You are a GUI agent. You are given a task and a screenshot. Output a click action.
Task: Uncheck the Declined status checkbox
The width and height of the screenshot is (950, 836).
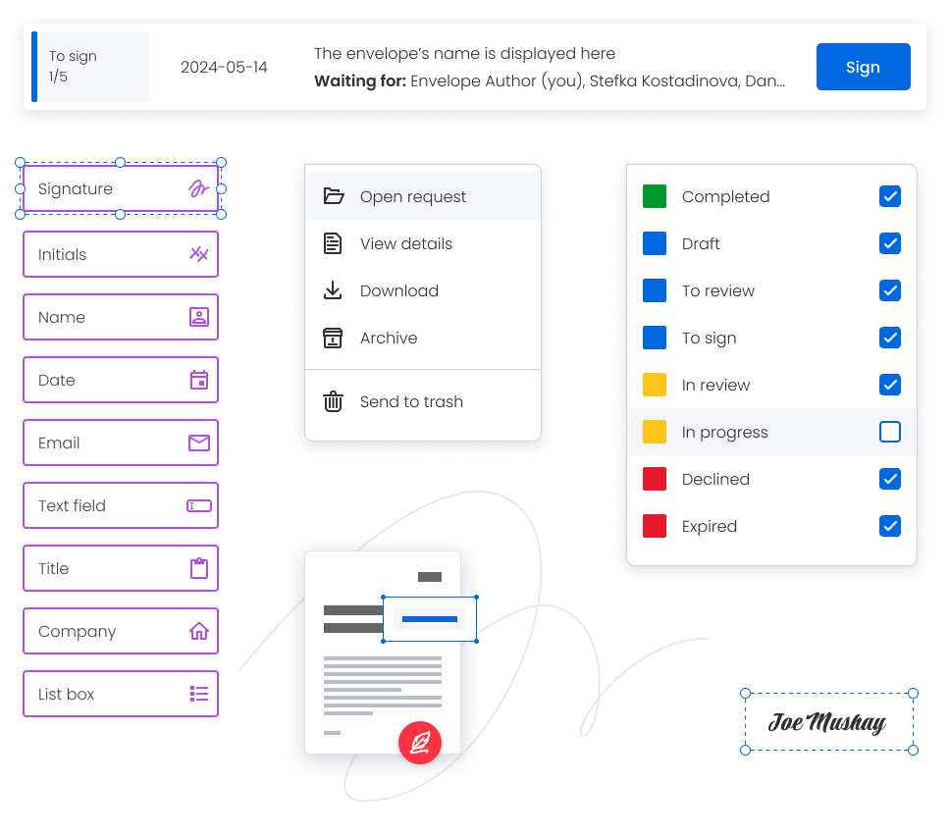point(889,479)
